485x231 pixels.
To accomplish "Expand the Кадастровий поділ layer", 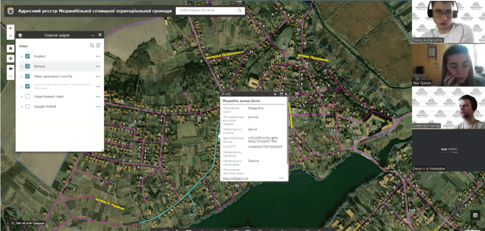I will click(22, 97).
